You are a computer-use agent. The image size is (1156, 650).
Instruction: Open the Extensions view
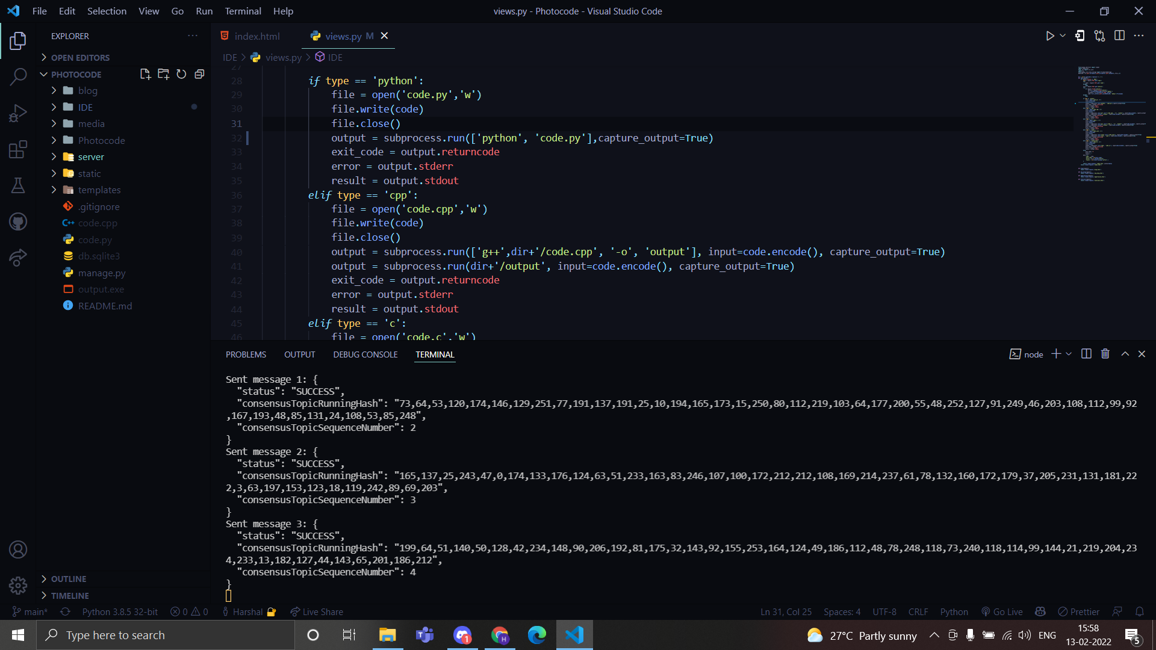[x=18, y=149]
